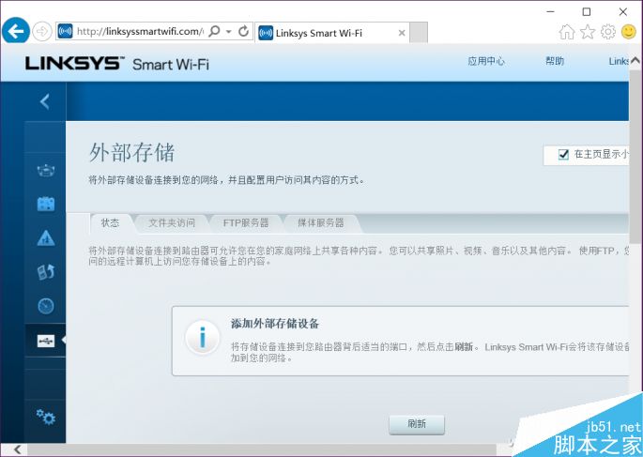This screenshot has width=643, height=457.
Task: Click the smiley feedback icon
Action: pos(629,32)
